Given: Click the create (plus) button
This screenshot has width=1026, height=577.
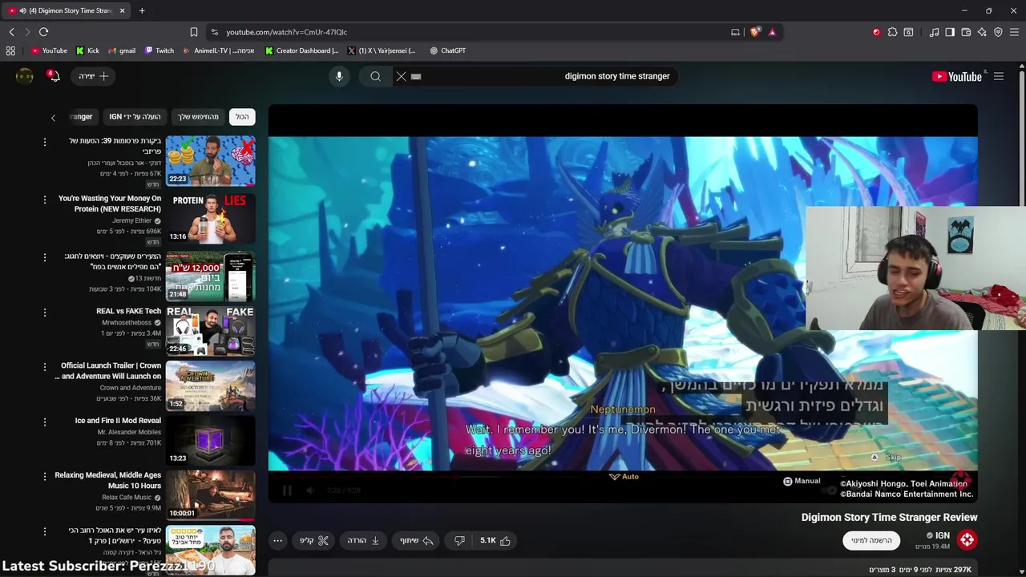Looking at the screenshot, I should pyautogui.click(x=94, y=76).
